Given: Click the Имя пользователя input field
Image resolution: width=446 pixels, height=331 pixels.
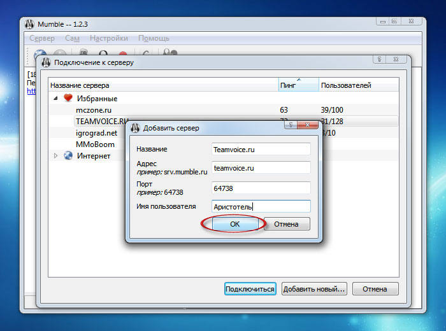Looking at the screenshot, I should (x=261, y=206).
